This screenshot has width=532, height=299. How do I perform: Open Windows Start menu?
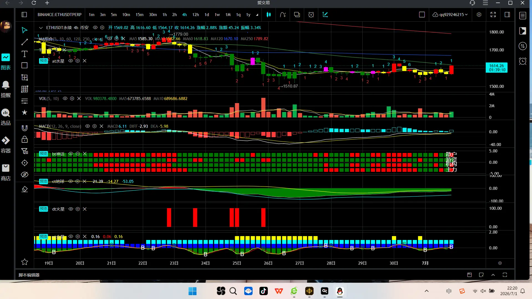(x=192, y=291)
